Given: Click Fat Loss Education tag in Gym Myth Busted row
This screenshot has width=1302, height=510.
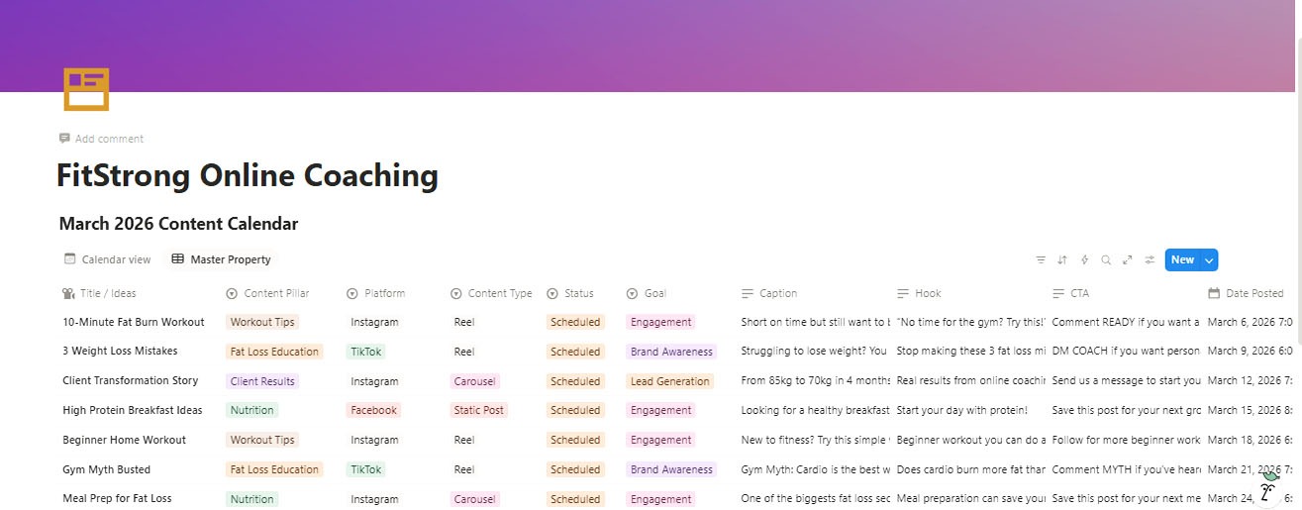Looking at the screenshot, I should [274, 469].
